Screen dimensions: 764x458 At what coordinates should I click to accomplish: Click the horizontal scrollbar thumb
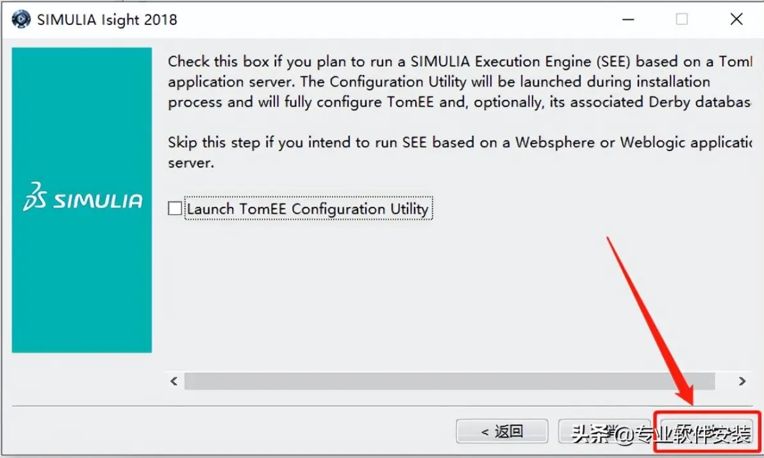tap(449, 381)
